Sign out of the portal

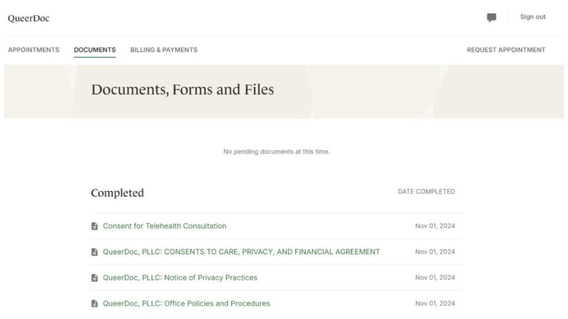pos(532,17)
